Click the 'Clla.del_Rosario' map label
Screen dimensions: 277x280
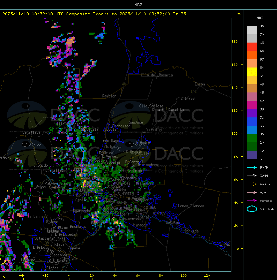pos(157,75)
